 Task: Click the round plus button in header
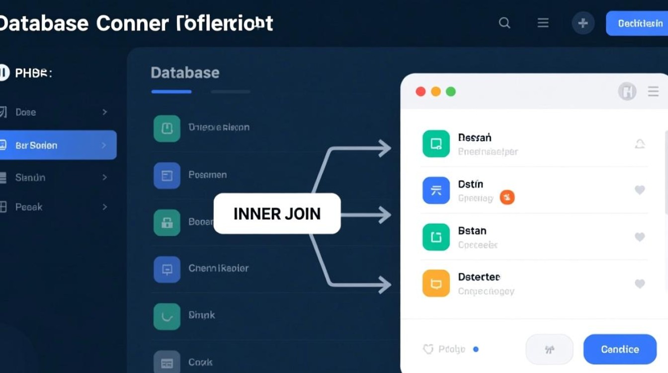click(x=583, y=23)
